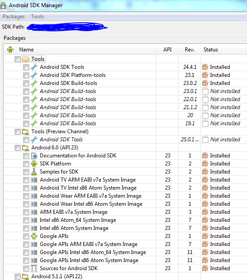Select Android 5.1.1 (API 22) tree row
The height and width of the screenshot is (280, 247).
(x=125, y=276)
